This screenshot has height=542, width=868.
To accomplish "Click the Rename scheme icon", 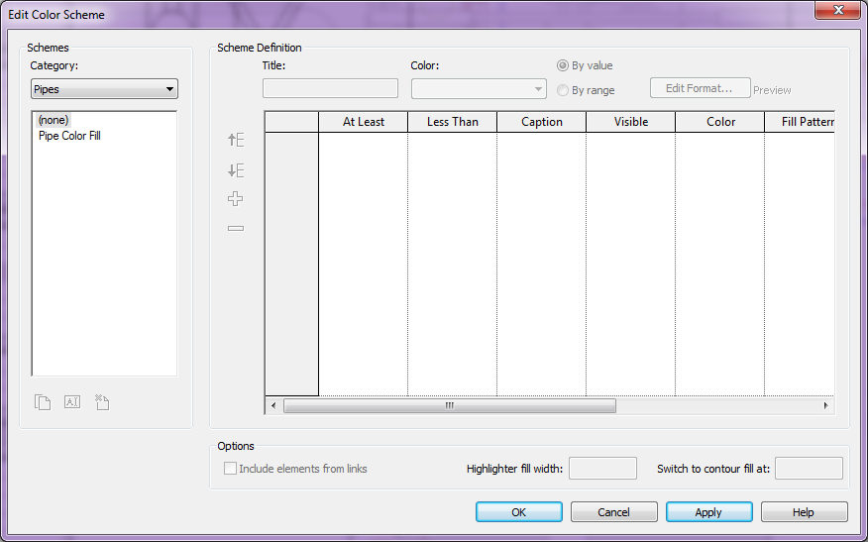I will pyautogui.click(x=72, y=402).
